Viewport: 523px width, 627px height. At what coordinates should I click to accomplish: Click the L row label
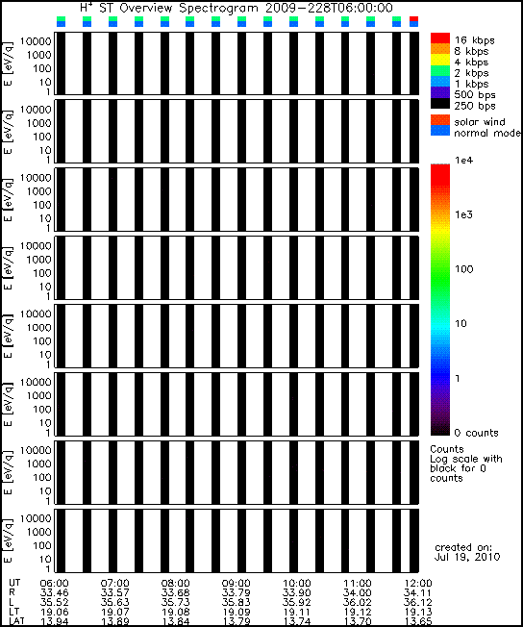[12, 602]
